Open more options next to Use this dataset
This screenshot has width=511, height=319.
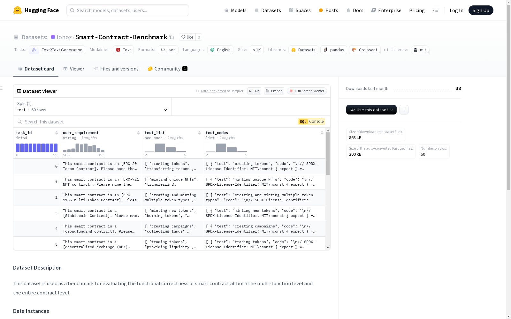tap(404, 110)
